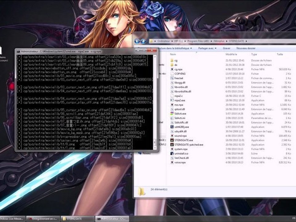Select the libvorbisfile.dll file icon
This screenshot has width=296, height=222.
pyautogui.click(x=172, y=91)
